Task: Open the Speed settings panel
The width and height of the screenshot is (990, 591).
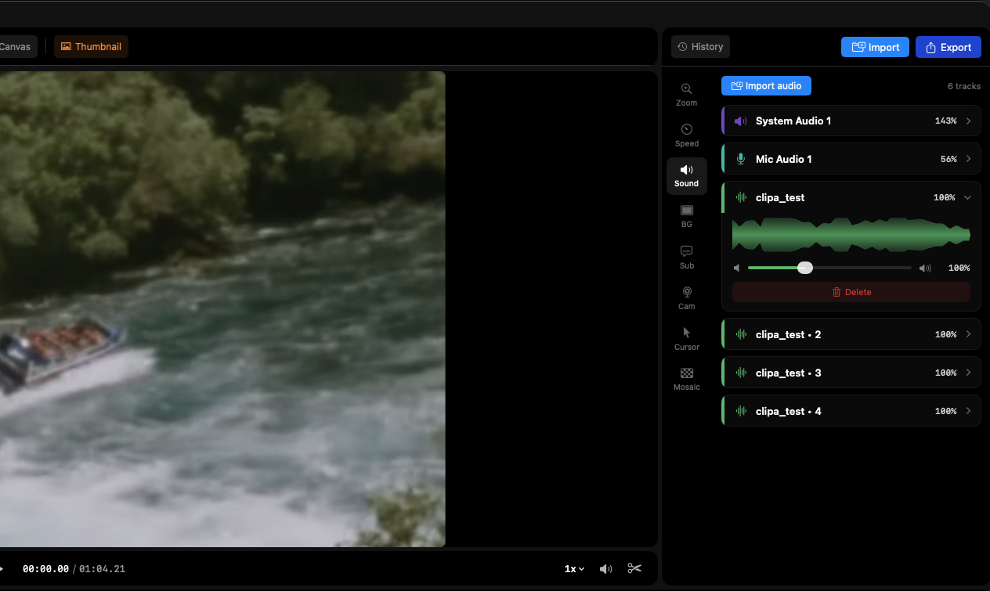Action: pos(686,135)
